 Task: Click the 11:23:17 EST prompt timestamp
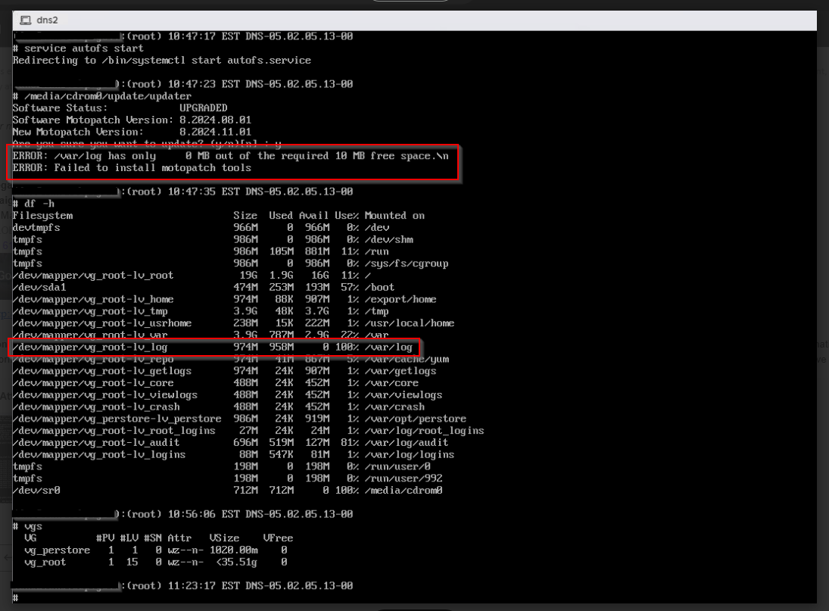204,586
